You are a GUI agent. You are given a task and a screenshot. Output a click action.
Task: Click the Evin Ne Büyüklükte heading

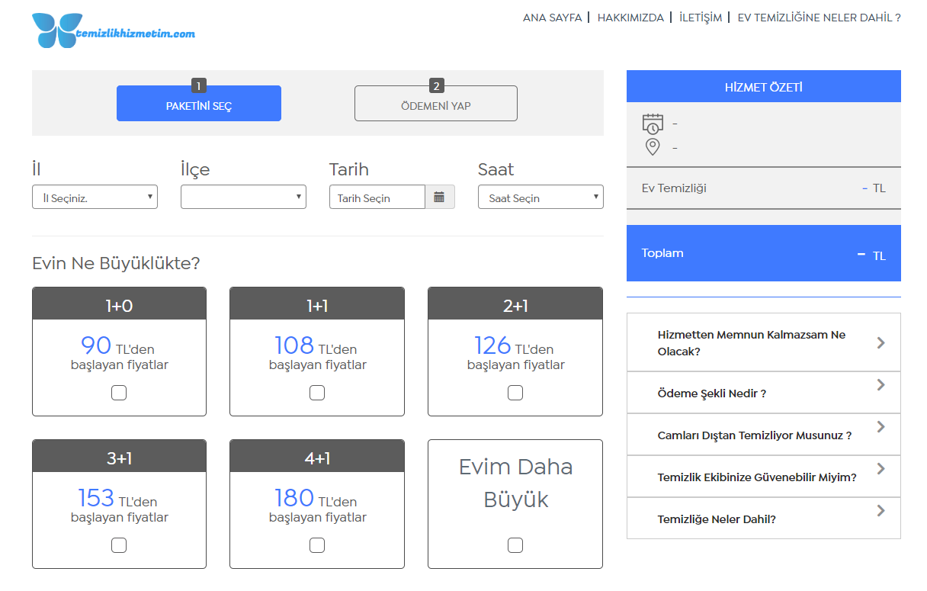pyautogui.click(x=116, y=264)
